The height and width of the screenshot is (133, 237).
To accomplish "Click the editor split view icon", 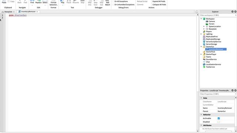I will (196, 11).
